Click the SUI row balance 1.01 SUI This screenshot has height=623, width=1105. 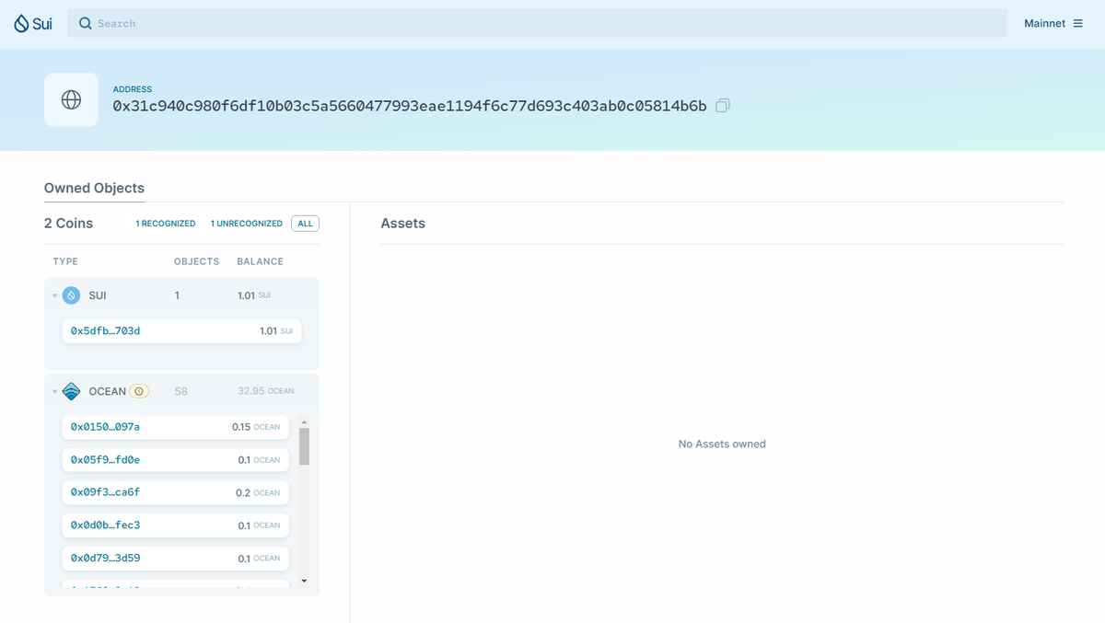(x=254, y=295)
